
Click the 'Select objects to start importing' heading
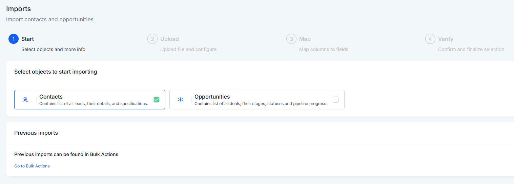click(x=56, y=72)
